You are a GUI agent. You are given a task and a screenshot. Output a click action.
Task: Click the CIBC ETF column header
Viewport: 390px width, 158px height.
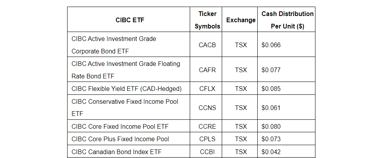[x=130, y=20]
